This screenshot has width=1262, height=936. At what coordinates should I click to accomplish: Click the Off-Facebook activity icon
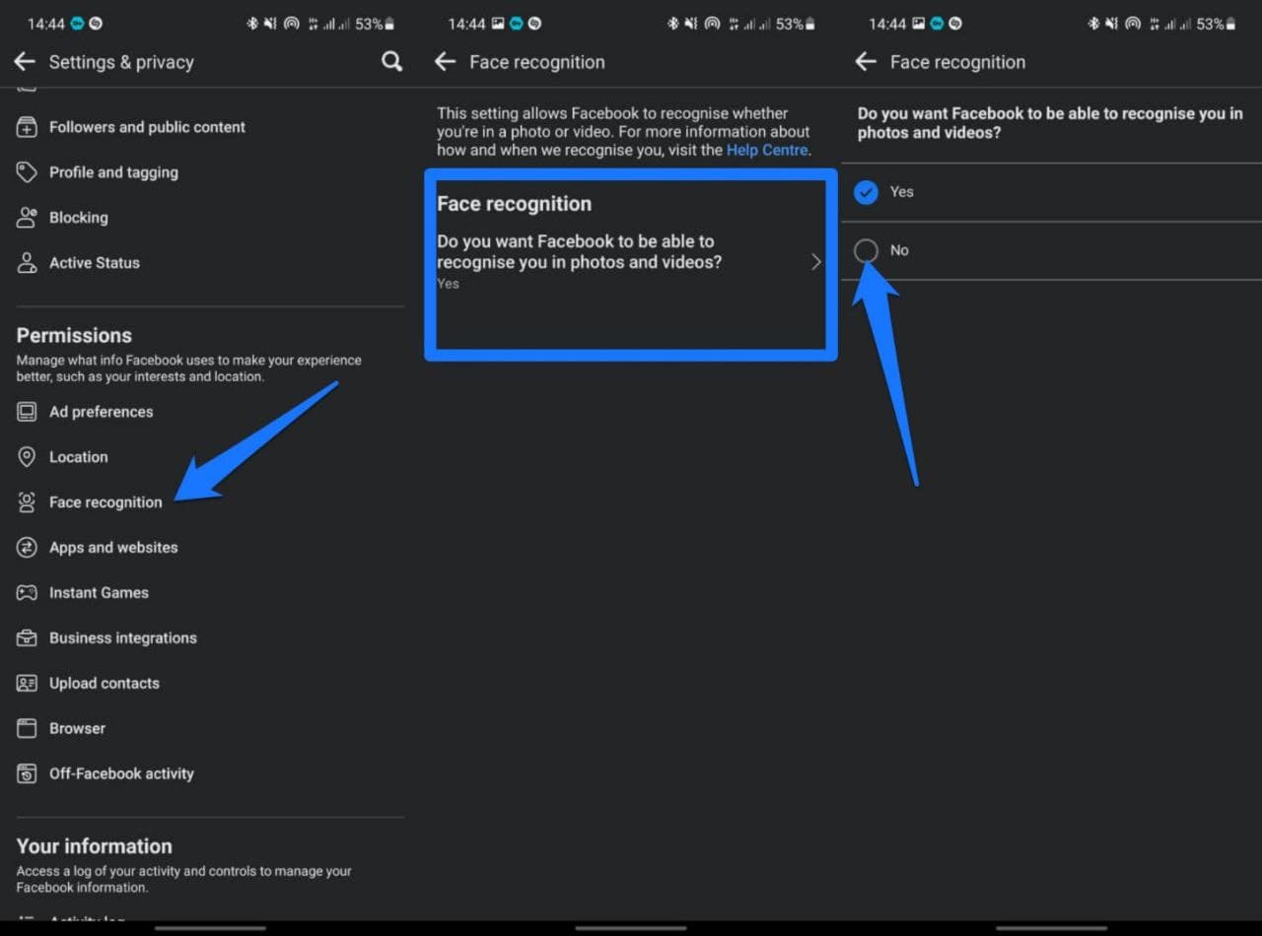click(27, 774)
